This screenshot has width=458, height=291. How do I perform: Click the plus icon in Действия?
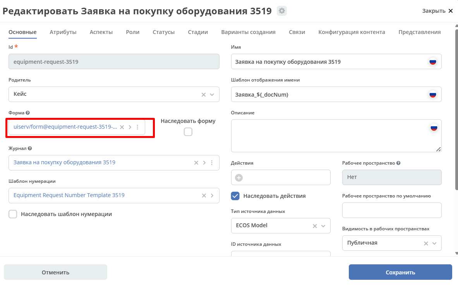[239, 178]
